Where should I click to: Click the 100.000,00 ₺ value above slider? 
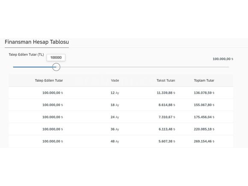[223, 59]
